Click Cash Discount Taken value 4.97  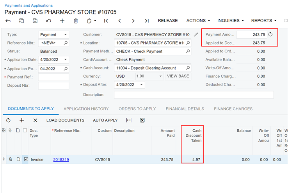pyautogui.click(x=196, y=159)
